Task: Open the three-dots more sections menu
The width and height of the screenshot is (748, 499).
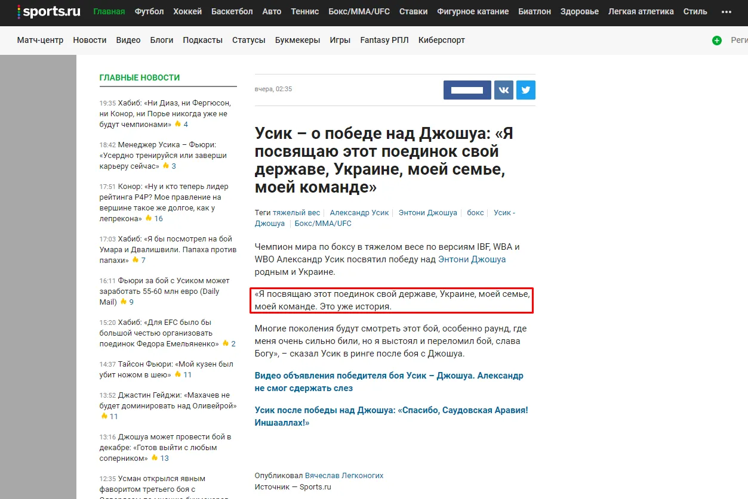Action: coord(727,11)
